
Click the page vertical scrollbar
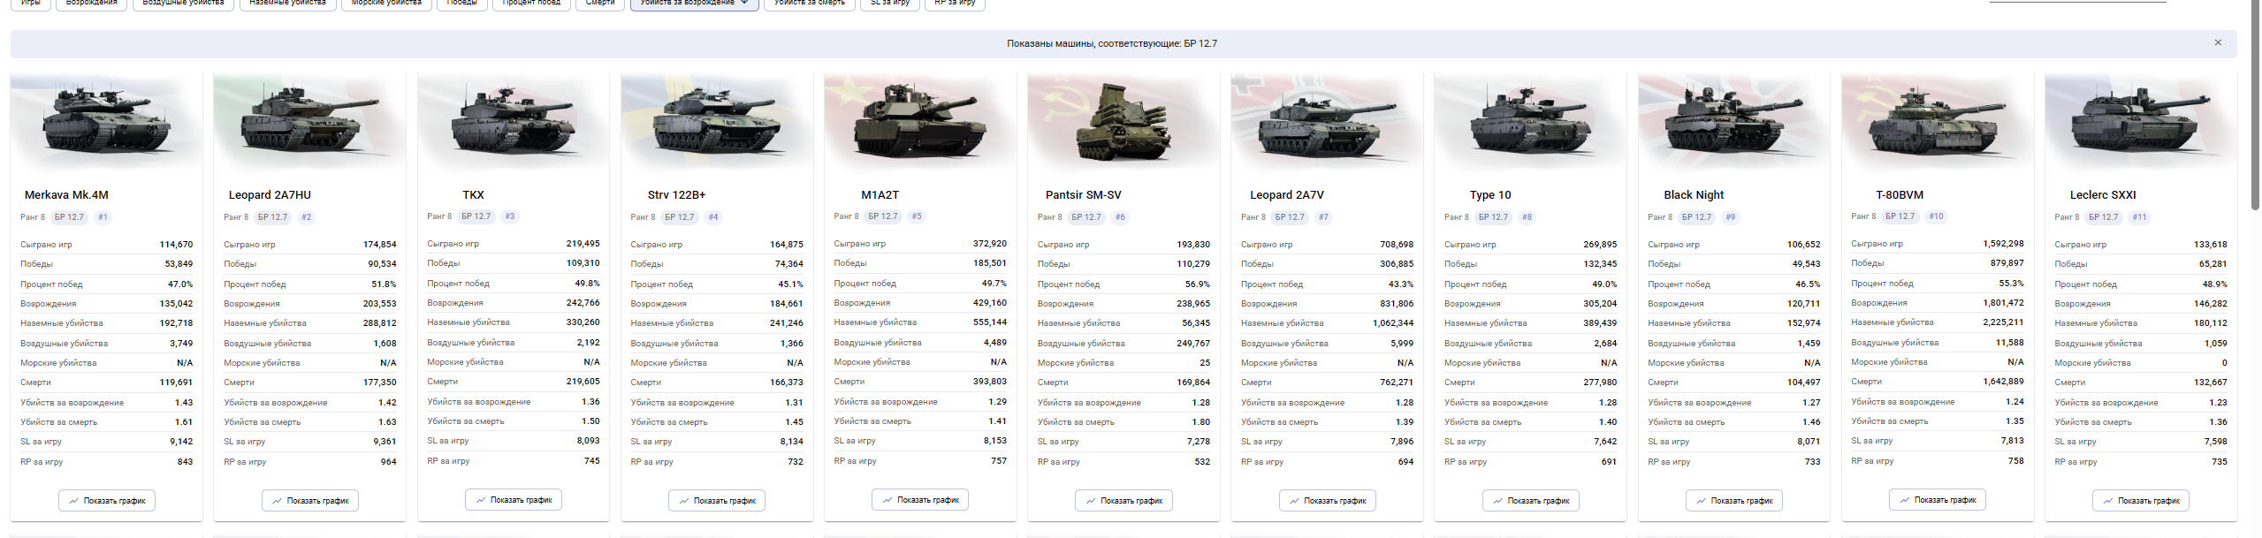tap(2255, 106)
